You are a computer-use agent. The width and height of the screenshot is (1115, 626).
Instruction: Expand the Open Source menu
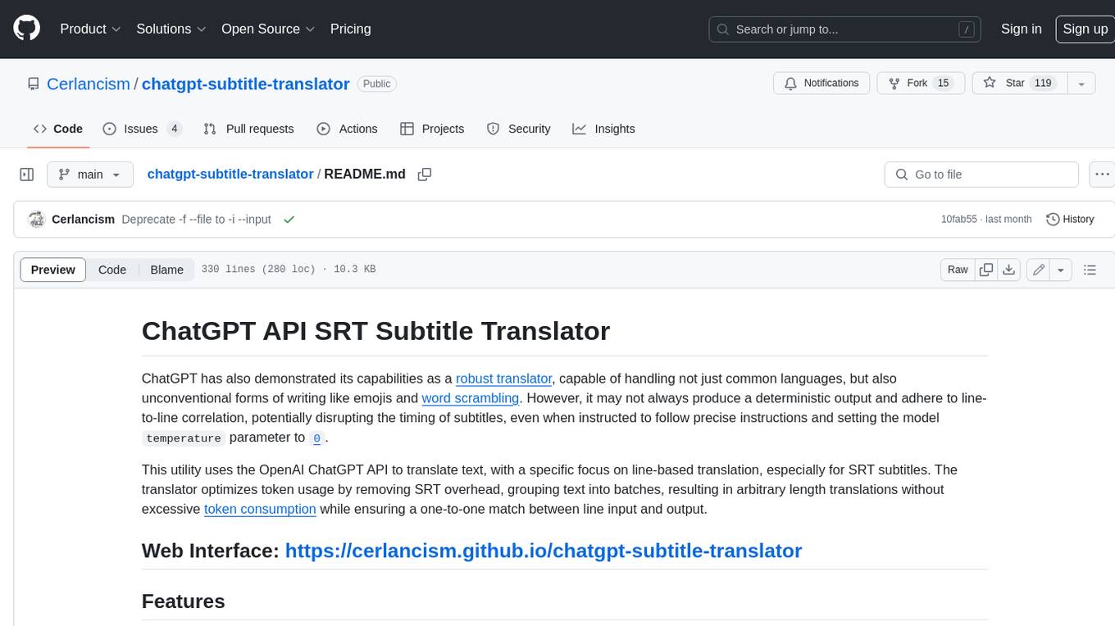[x=268, y=29]
